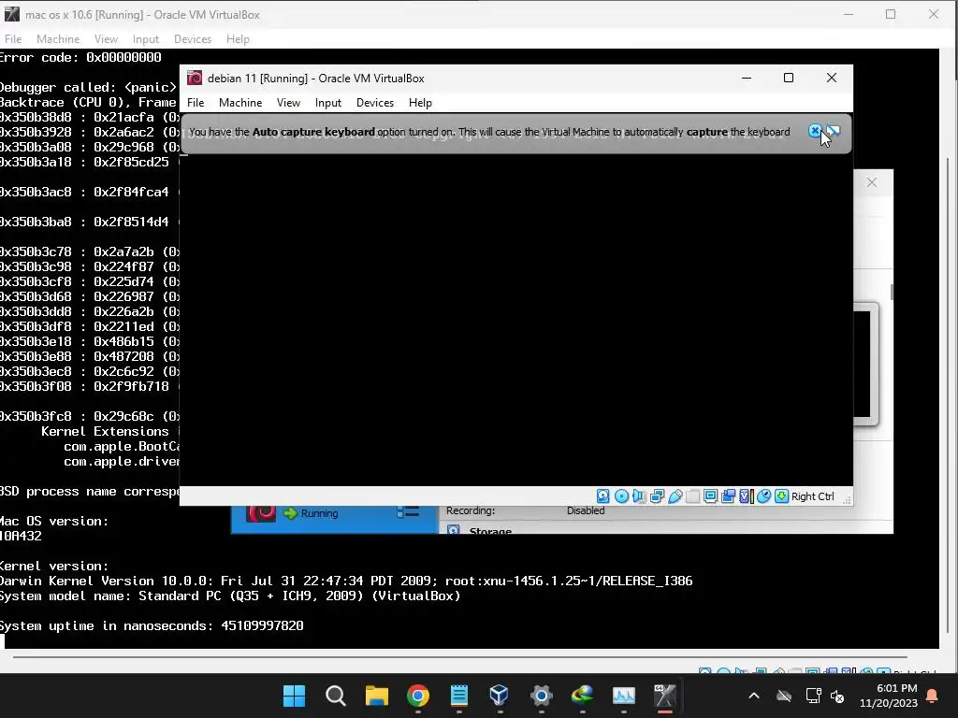The height and width of the screenshot is (718, 958).
Task: Open Notepad from taskbar
Action: [x=458, y=696]
